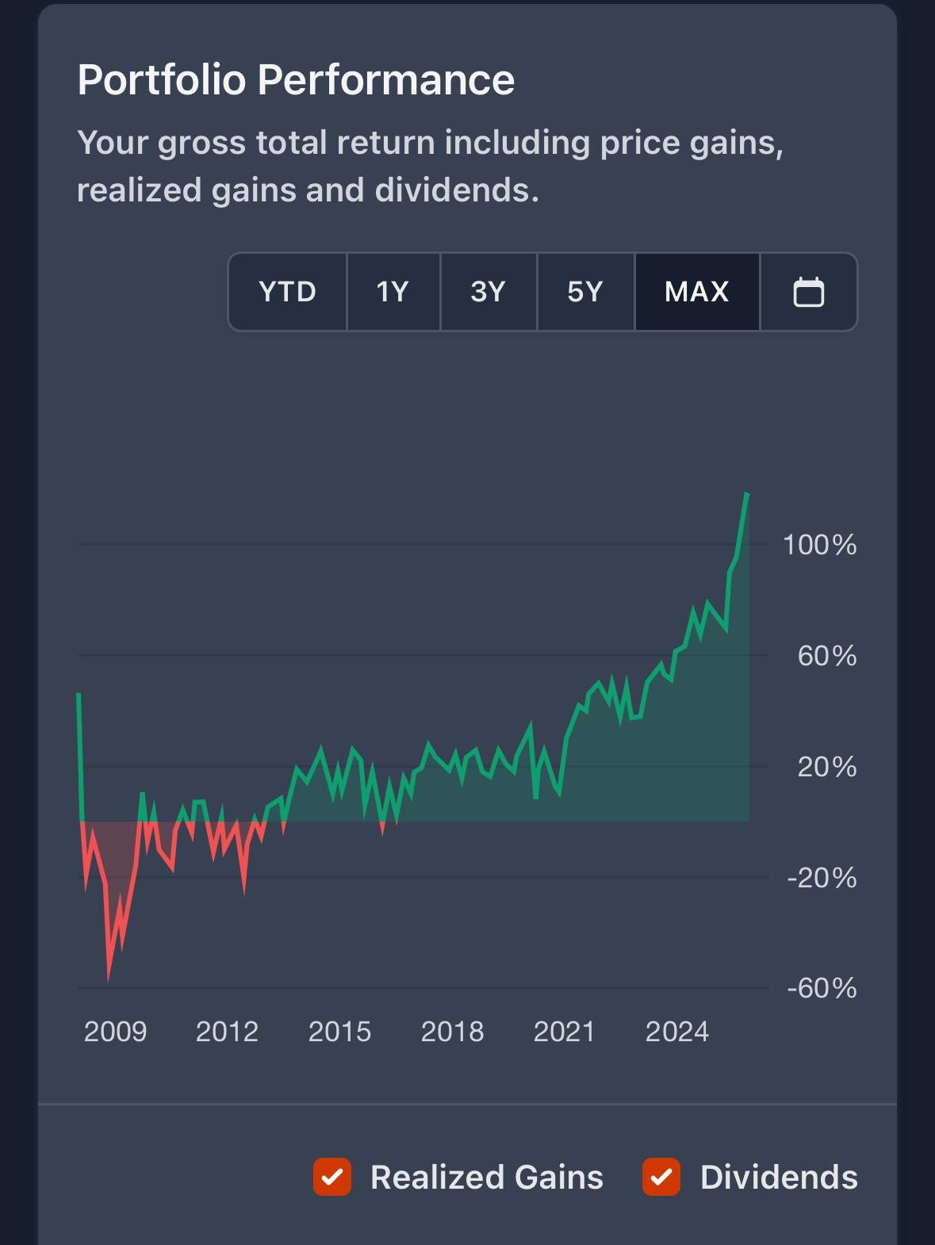This screenshot has width=935, height=1245.
Task: Click the chart's highest peak at far right
Action: (746, 495)
